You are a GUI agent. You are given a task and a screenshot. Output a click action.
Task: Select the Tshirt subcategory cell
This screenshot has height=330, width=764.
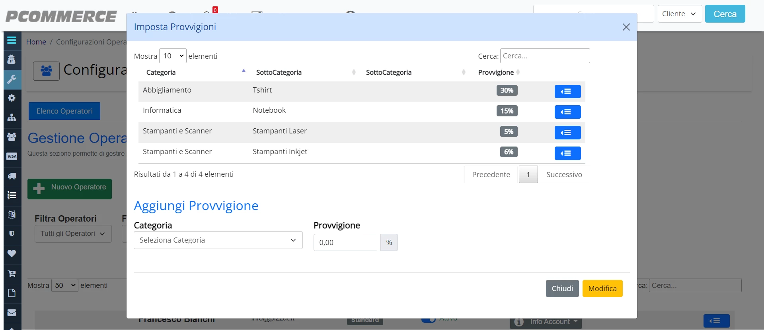pos(262,90)
